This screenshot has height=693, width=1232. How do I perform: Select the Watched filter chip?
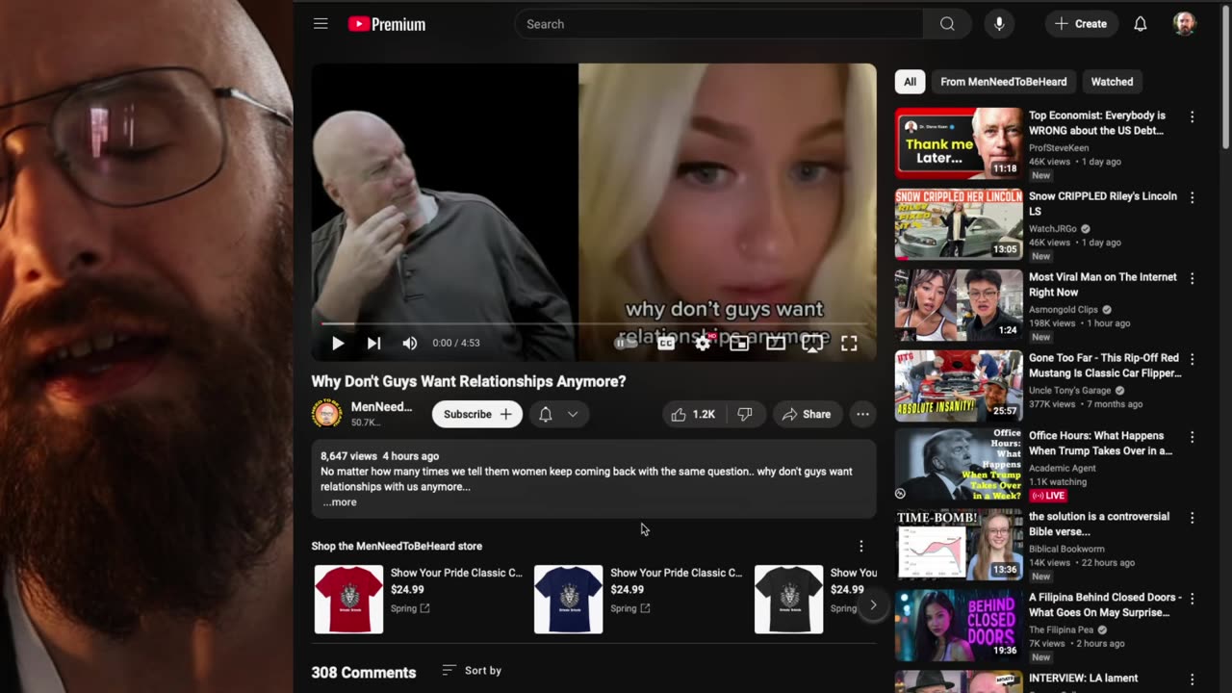[x=1112, y=82]
